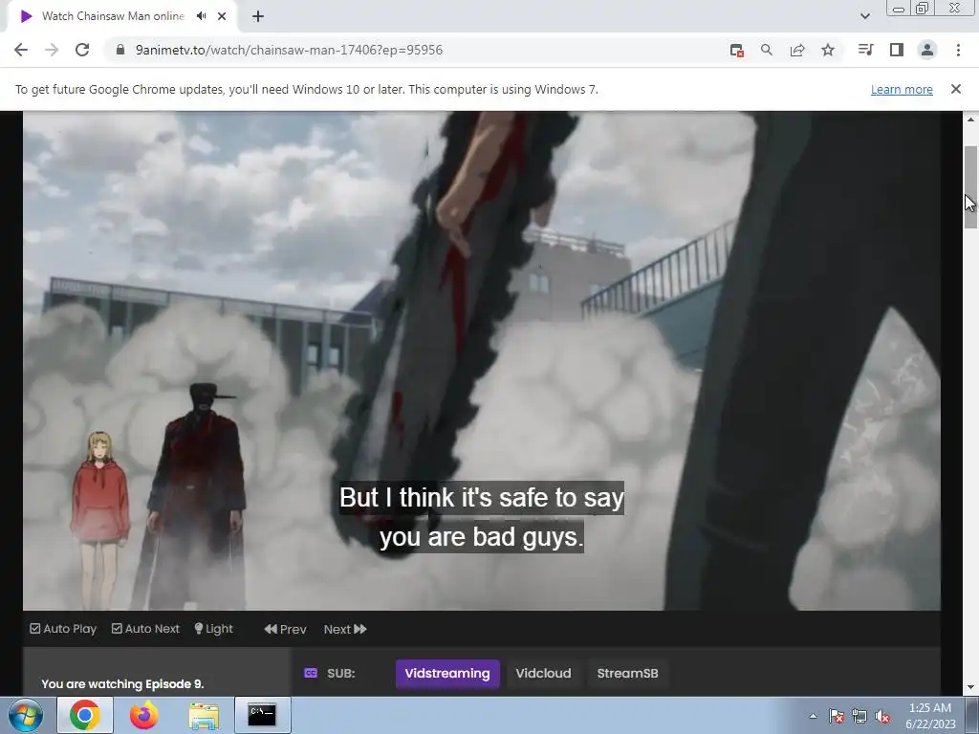Open the Windows Start menu

pyautogui.click(x=26, y=715)
